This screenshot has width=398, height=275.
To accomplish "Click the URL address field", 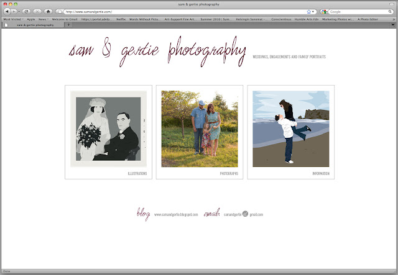I will click(185, 12).
